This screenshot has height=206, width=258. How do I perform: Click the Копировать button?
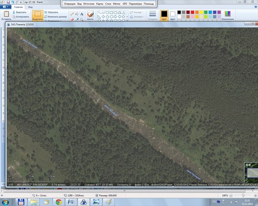point(21,17)
